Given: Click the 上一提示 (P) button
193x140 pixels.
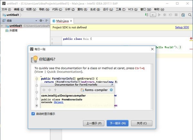Looking at the screenshot, I should pos(94,123).
